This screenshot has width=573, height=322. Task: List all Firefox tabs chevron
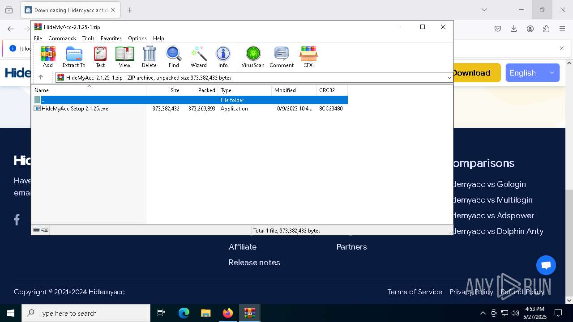(x=484, y=10)
